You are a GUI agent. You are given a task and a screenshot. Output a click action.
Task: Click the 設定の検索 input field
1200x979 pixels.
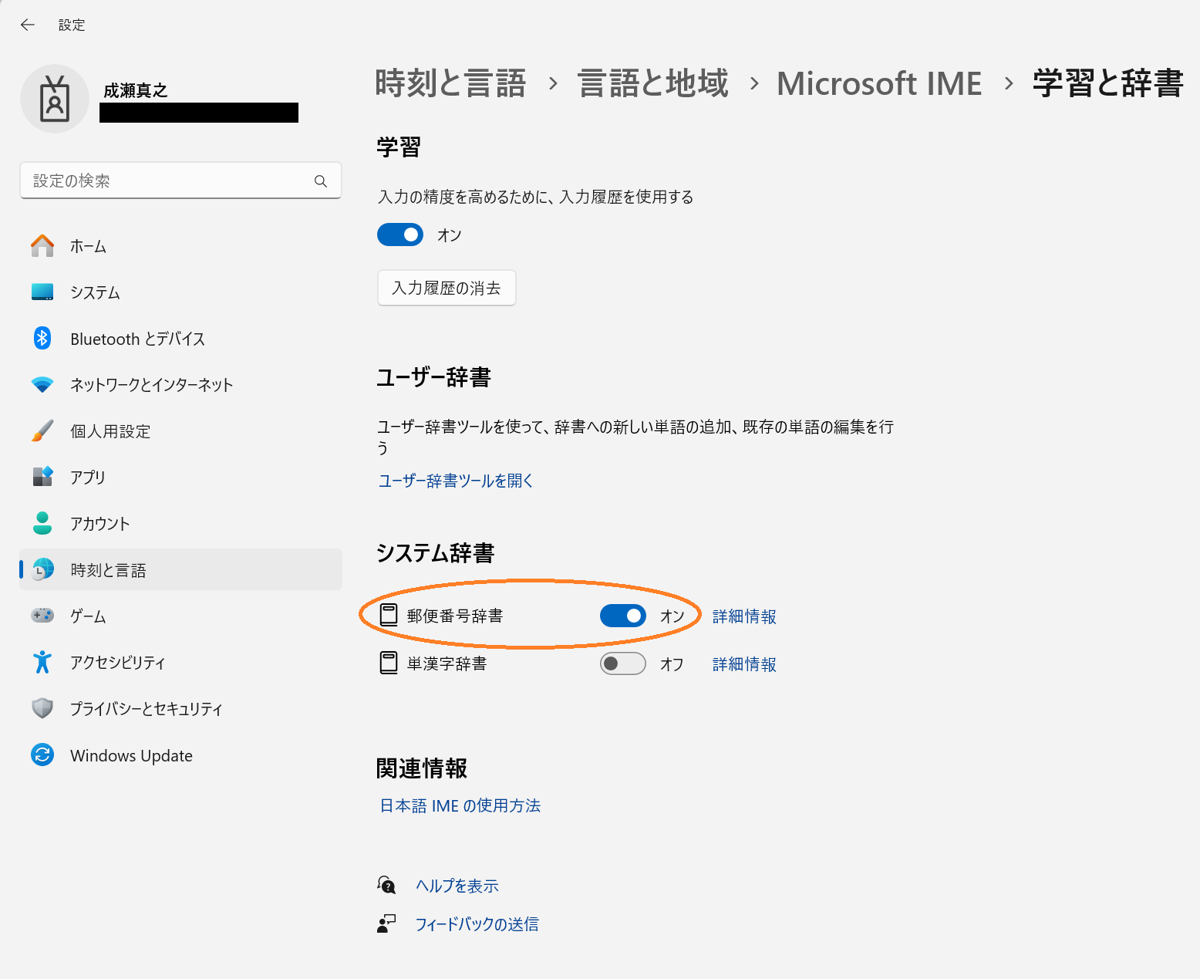180,181
